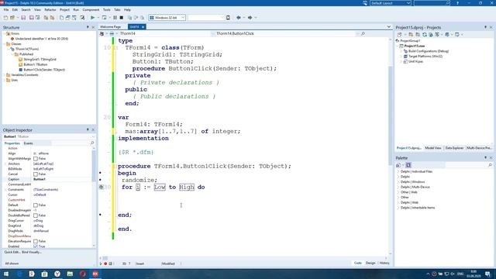Click the editor toolbar magnifier icon
The height and width of the screenshot is (279, 496).
pyautogui.click(x=363, y=33)
